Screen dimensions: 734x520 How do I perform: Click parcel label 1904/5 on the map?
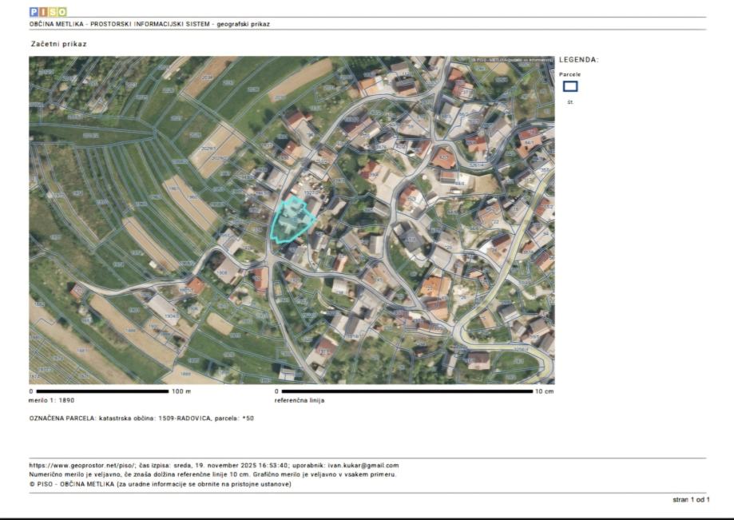(171, 316)
